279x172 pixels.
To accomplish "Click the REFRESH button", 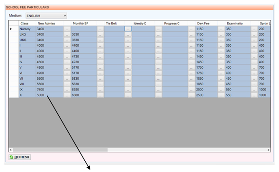I will click(20, 157).
